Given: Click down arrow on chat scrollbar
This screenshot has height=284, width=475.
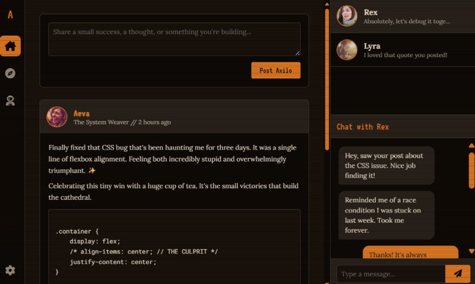Looking at the screenshot, I should pos(471,251).
